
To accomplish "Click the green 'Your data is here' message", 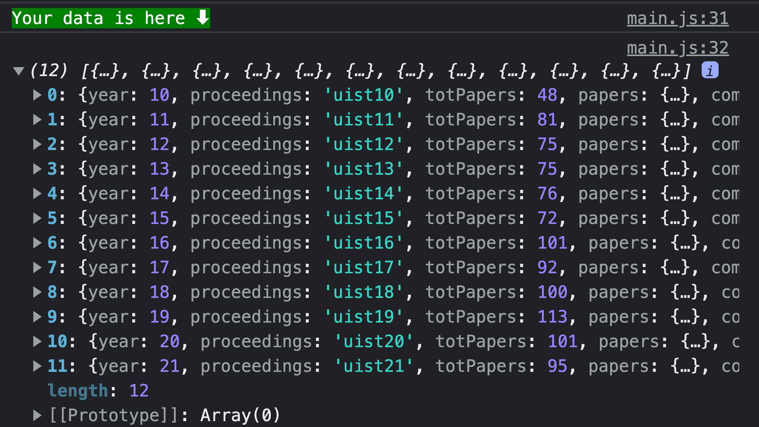I will pos(111,18).
